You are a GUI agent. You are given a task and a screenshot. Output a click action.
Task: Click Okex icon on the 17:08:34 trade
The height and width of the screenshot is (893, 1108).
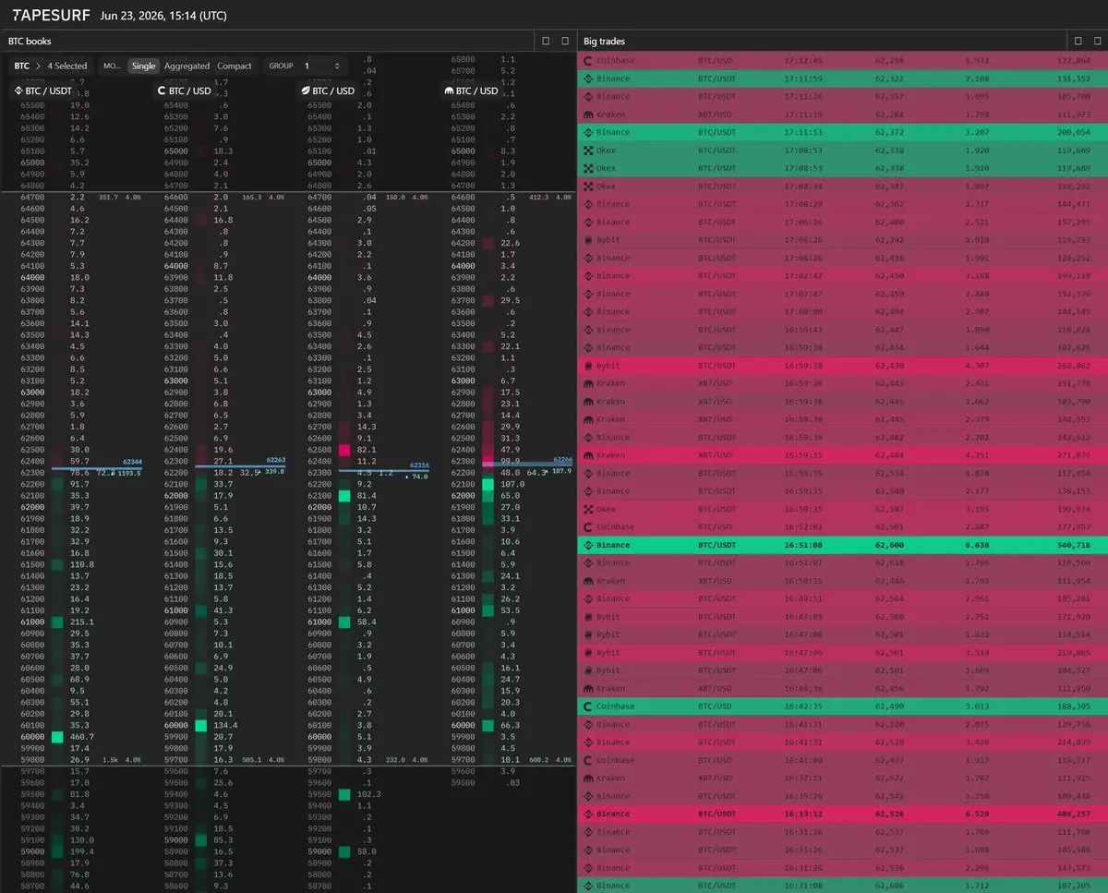(587, 187)
